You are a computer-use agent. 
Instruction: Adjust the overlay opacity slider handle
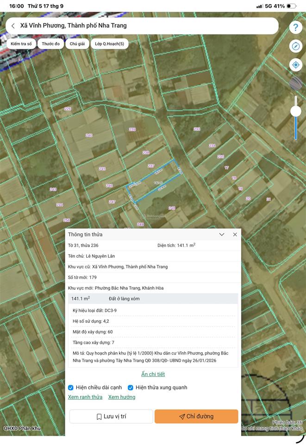[296, 111]
